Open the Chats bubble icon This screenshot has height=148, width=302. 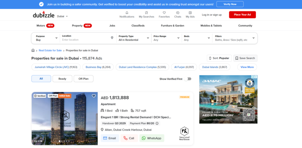click(178, 13)
